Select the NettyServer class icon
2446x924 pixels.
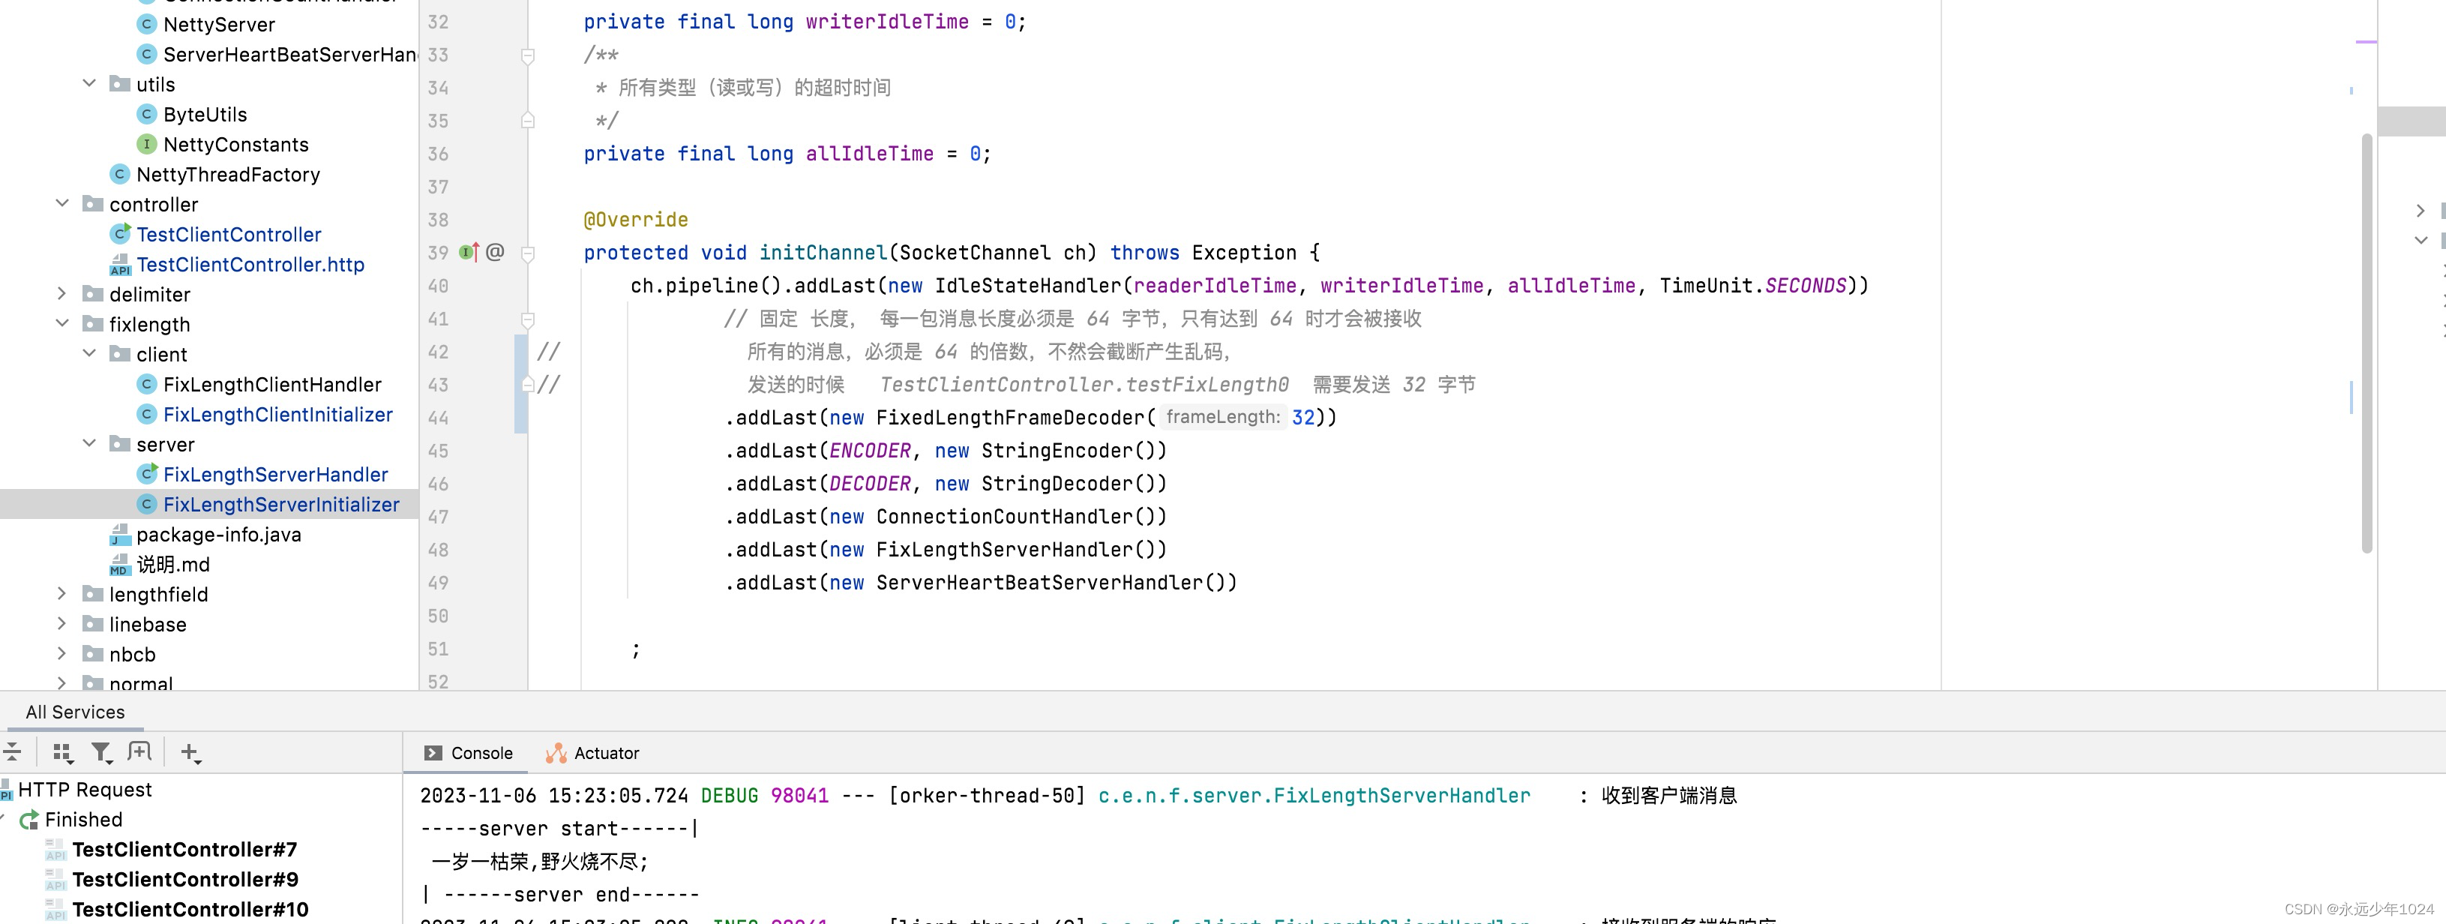[146, 24]
